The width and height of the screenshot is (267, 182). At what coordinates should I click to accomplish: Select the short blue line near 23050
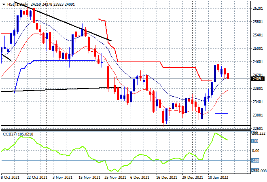(x=221, y=113)
